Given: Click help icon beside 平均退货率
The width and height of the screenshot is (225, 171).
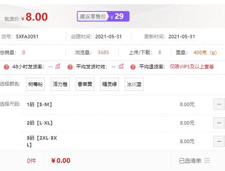Looking at the screenshot, I should [133, 67].
